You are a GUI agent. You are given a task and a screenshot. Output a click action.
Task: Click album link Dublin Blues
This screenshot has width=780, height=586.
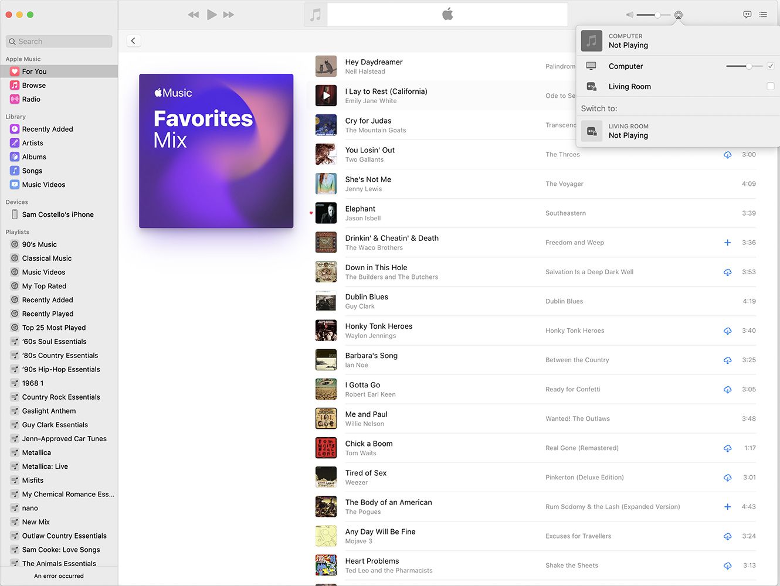coord(564,301)
